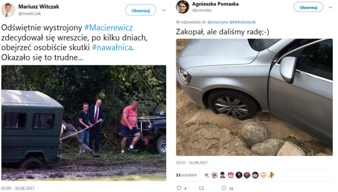Open the FC Barcelona heart avatar liker
The height and width of the screenshot is (192, 338).
(x=247, y=175)
